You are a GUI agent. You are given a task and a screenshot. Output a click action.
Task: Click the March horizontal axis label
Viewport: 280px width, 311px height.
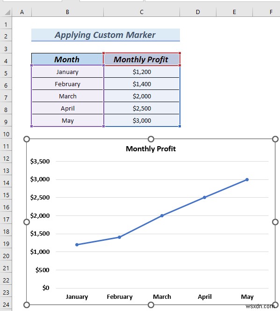tap(162, 297)
